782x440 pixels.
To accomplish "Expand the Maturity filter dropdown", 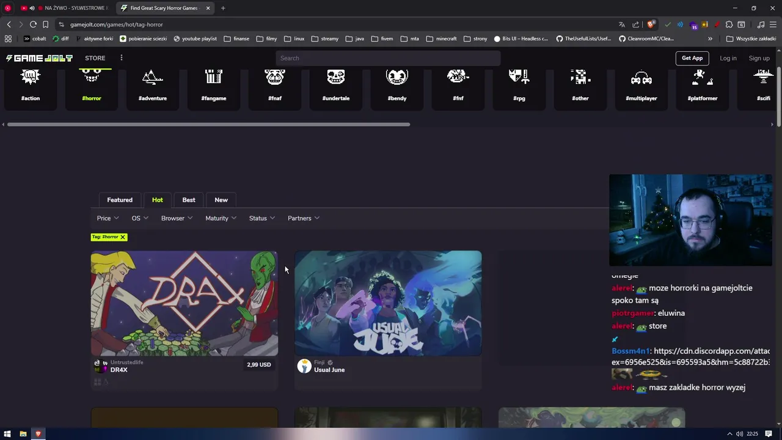I will (x=221, y=218).
